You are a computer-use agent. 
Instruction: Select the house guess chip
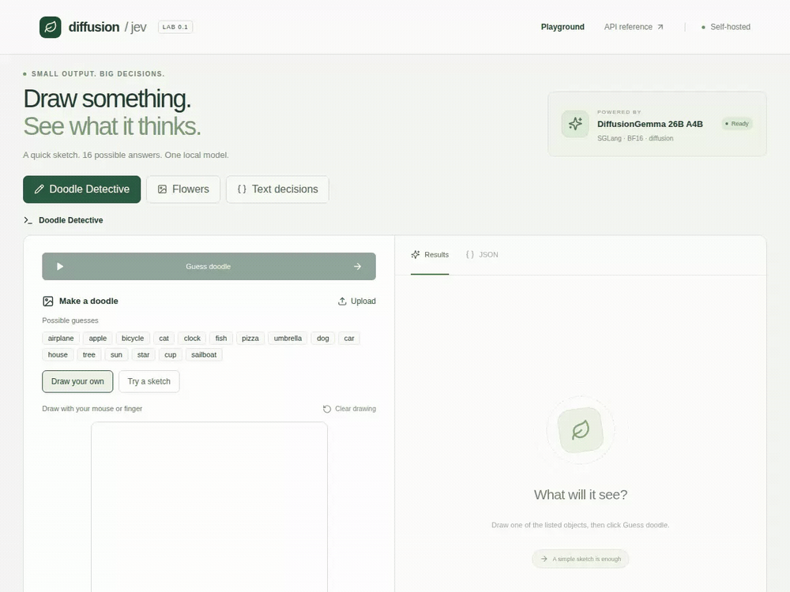coord(58,355)
